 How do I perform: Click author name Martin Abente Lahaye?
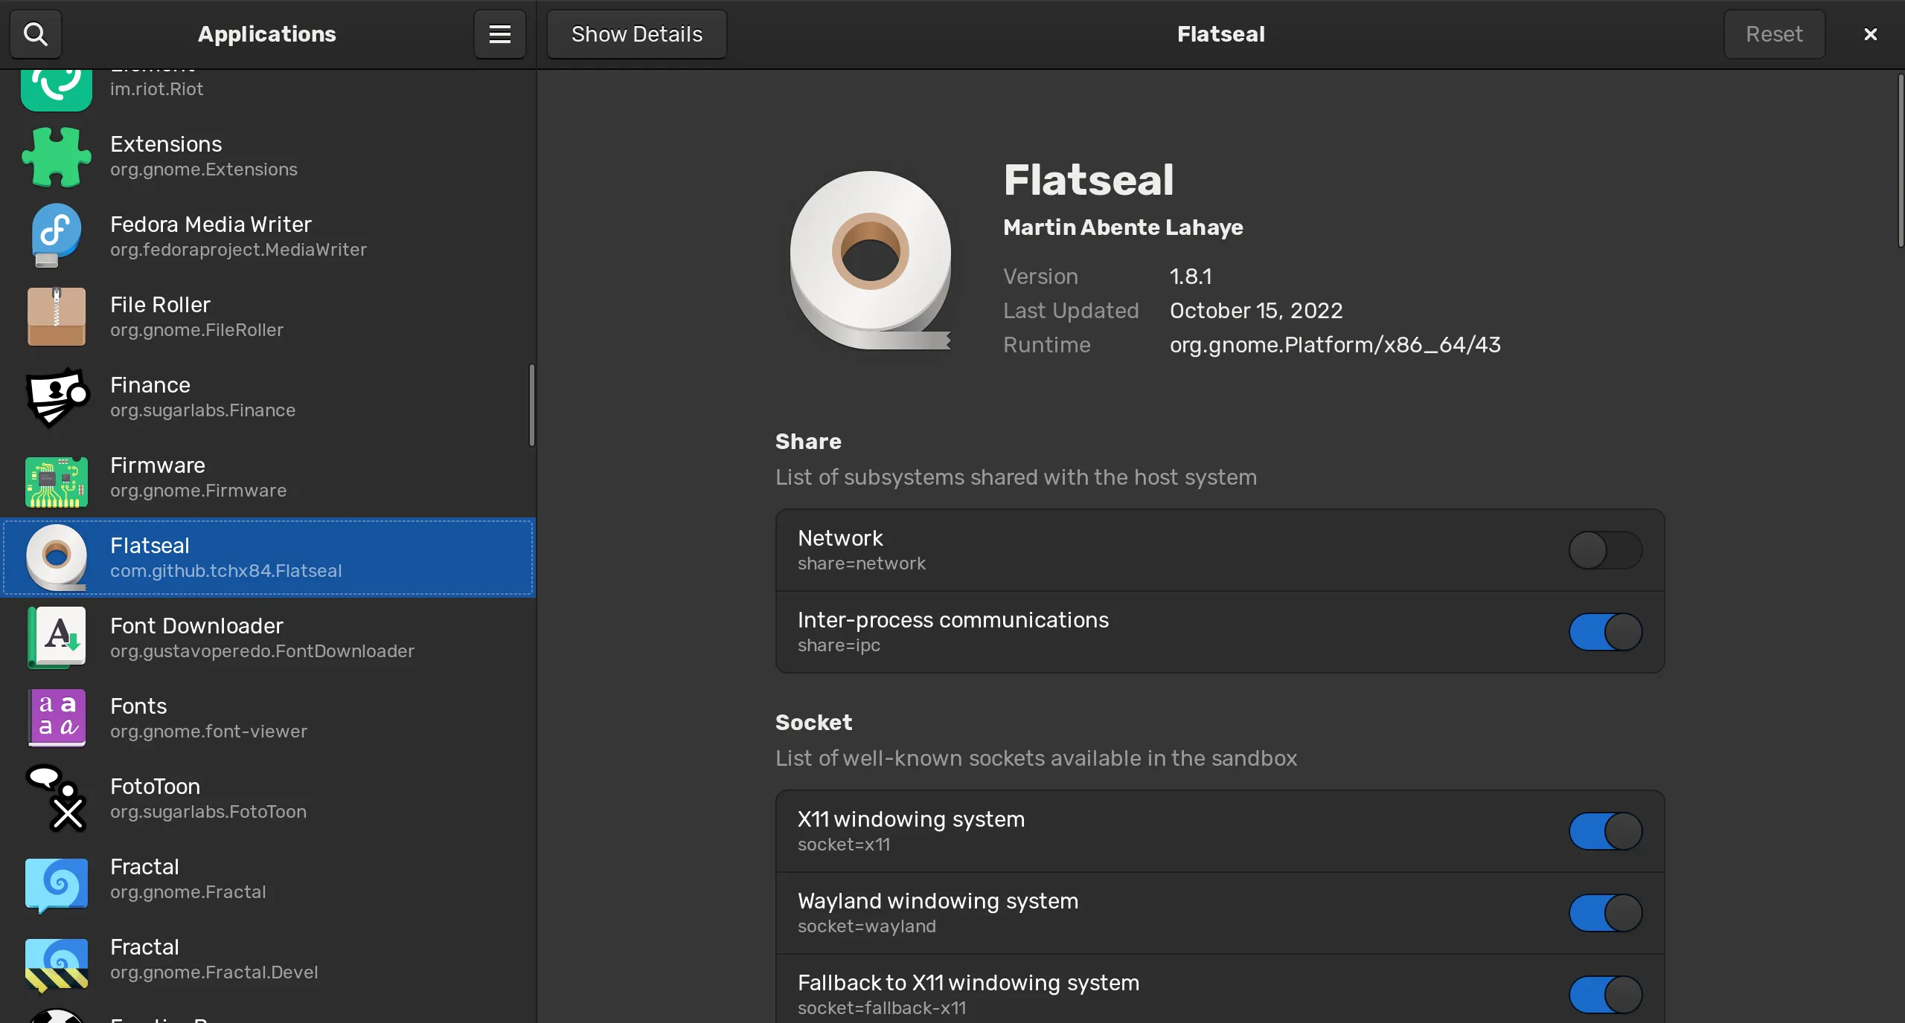[x=1123, y=227]
